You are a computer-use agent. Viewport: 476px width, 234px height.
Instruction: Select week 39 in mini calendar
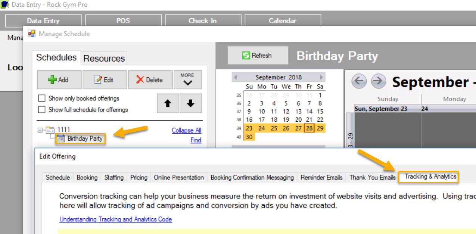(239, 128)
